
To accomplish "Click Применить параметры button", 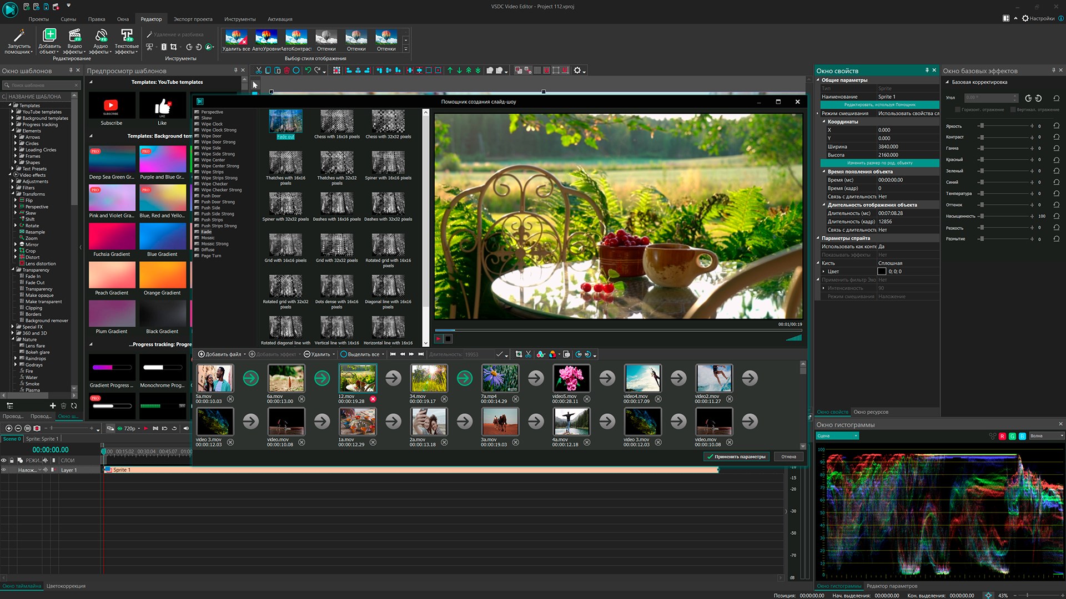I will [x=737, y=456].
